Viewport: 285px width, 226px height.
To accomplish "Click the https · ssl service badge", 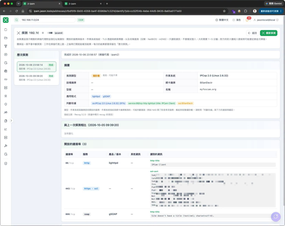I will point(91,189).
